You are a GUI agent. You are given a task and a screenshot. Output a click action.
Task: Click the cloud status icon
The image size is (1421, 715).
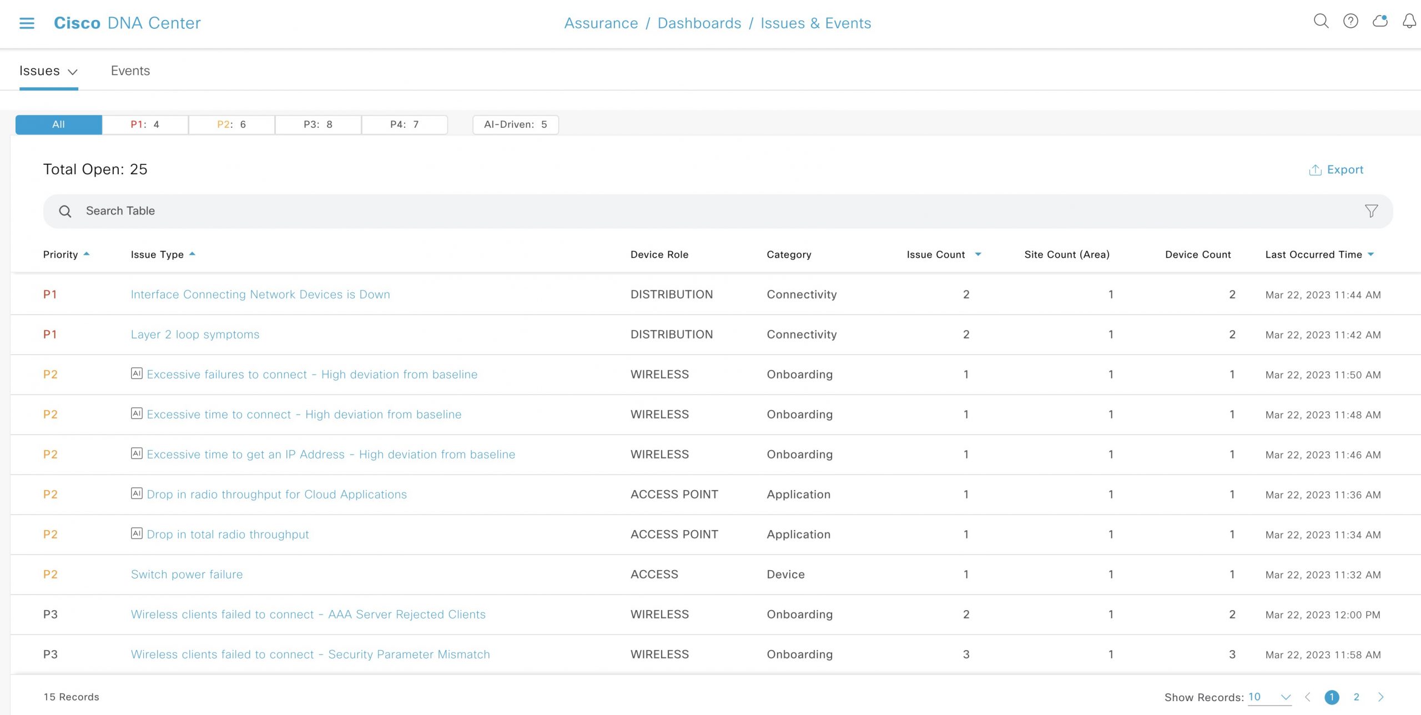point(1379,22)
